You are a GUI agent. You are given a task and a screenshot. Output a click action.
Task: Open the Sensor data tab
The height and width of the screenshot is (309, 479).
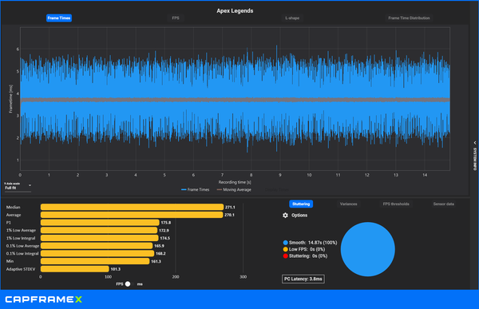click(x=444, y=204)
